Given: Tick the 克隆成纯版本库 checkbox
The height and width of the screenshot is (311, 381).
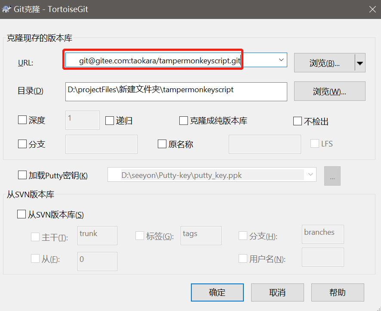Looking at the screenshot, I should tap(184, 121).
